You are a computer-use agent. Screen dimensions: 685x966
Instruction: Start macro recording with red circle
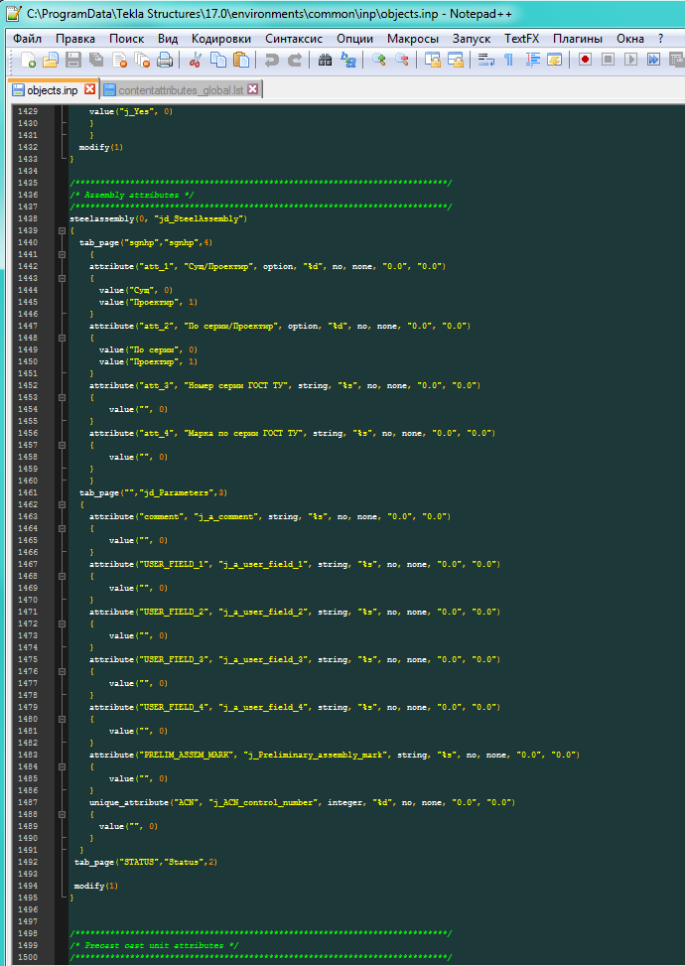(x=585, y=61)
